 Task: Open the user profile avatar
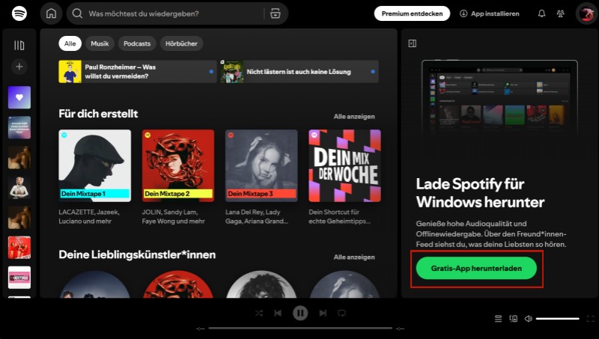click(586, 13)
